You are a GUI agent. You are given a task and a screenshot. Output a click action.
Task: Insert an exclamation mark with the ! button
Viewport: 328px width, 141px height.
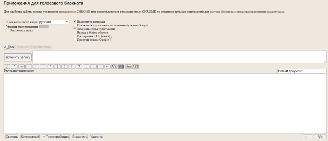(72, 66)
